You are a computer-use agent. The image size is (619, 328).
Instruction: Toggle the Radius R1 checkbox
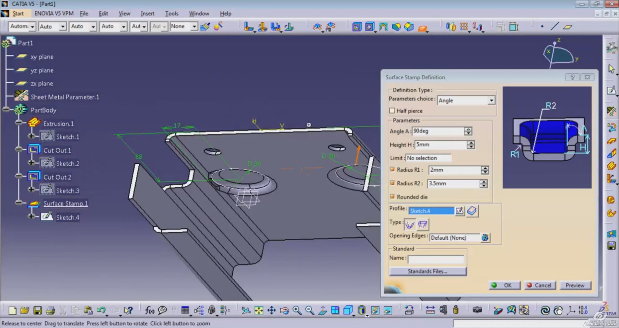[392, 169]
